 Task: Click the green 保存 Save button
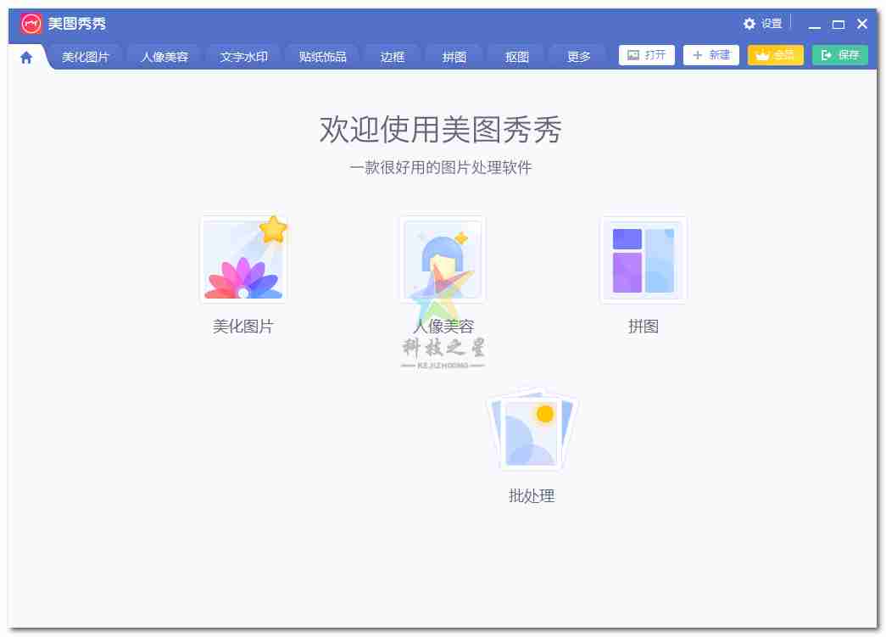[x=839, y=55]
